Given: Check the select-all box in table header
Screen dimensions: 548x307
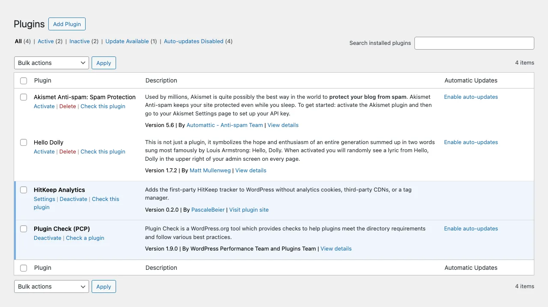Looking at the screenshot, I should pos(24,80).
